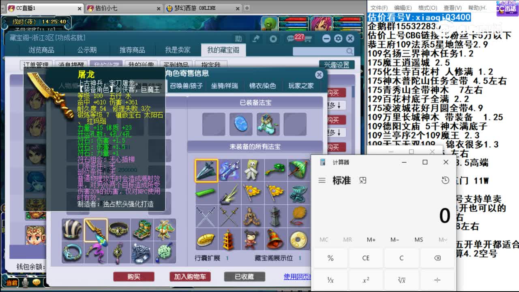Click 已收藏 button

[x=244, y=277]
